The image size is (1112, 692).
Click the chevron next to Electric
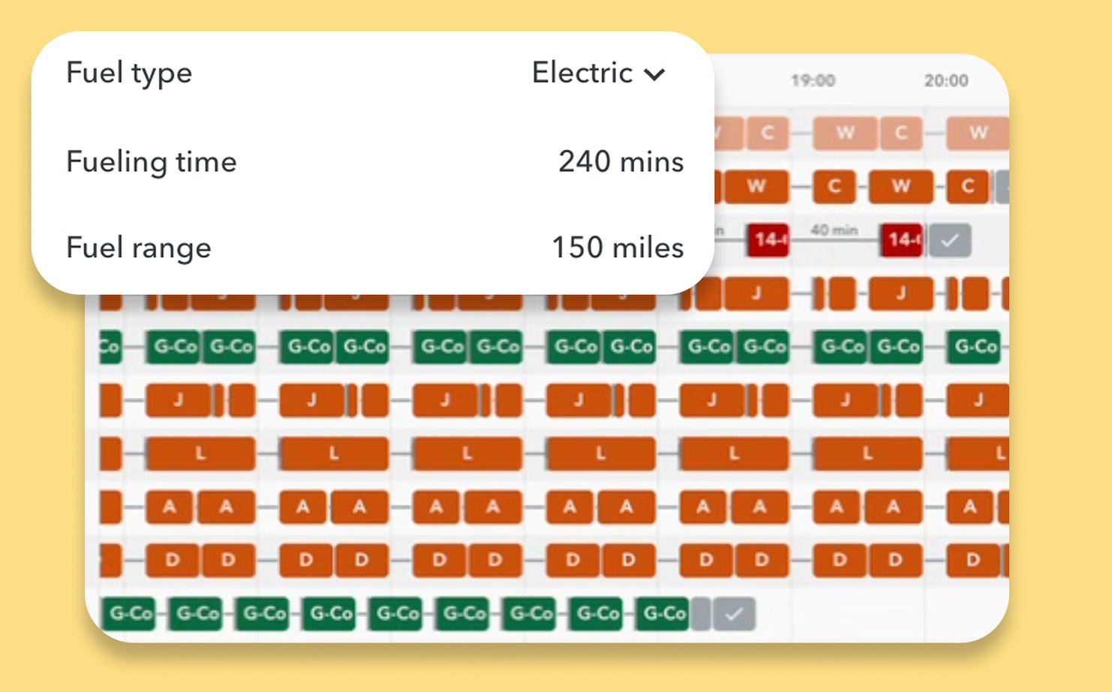point(655,74)
